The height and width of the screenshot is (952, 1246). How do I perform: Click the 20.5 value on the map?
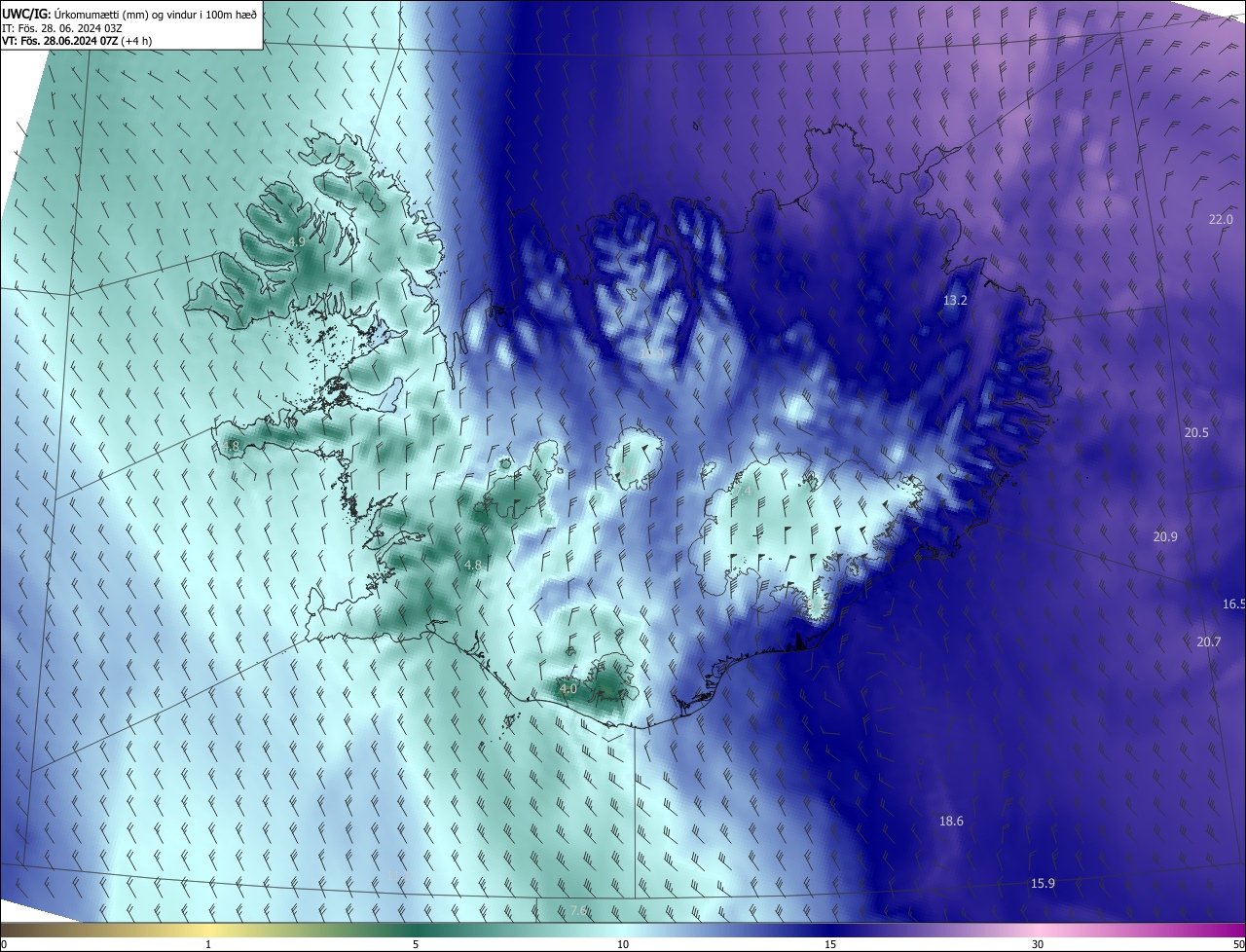(1195, 432)
